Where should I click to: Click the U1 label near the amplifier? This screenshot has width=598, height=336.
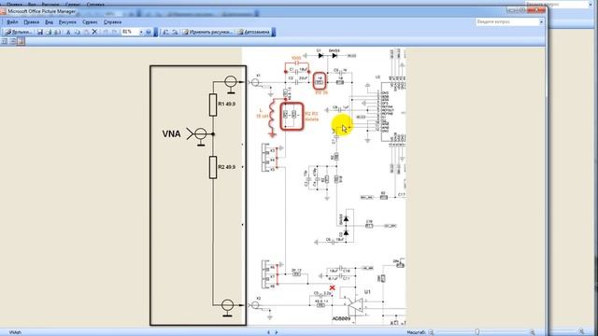click(x=367, y=292)
